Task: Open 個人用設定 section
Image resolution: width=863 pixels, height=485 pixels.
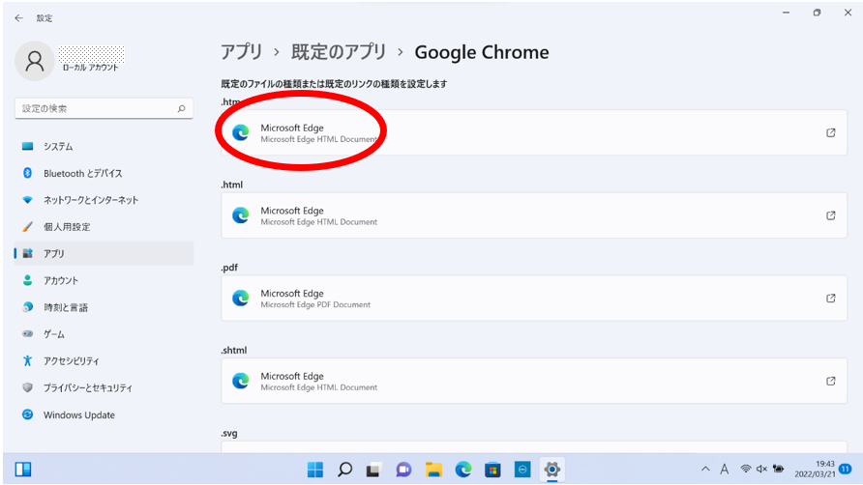Action: (104, 226)
